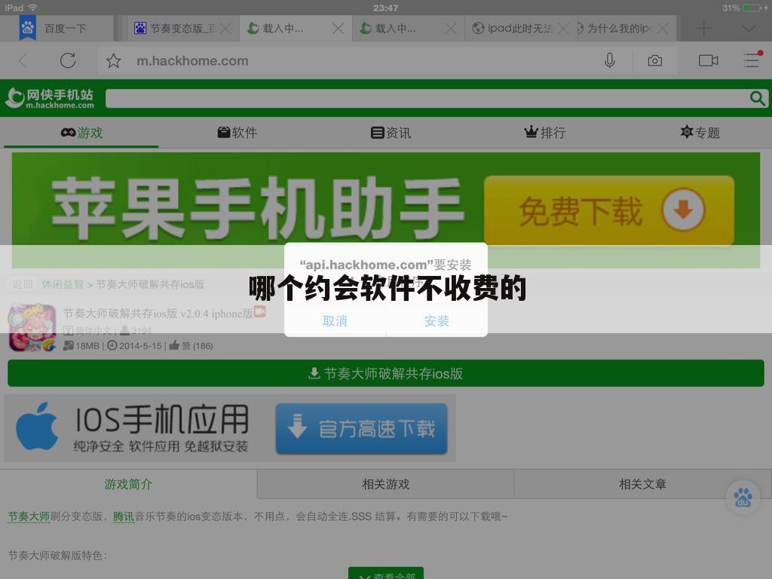Tap 取消 in the install dialog
The height and width of the screenshot is (579, 772).
[x=335, y=321]
